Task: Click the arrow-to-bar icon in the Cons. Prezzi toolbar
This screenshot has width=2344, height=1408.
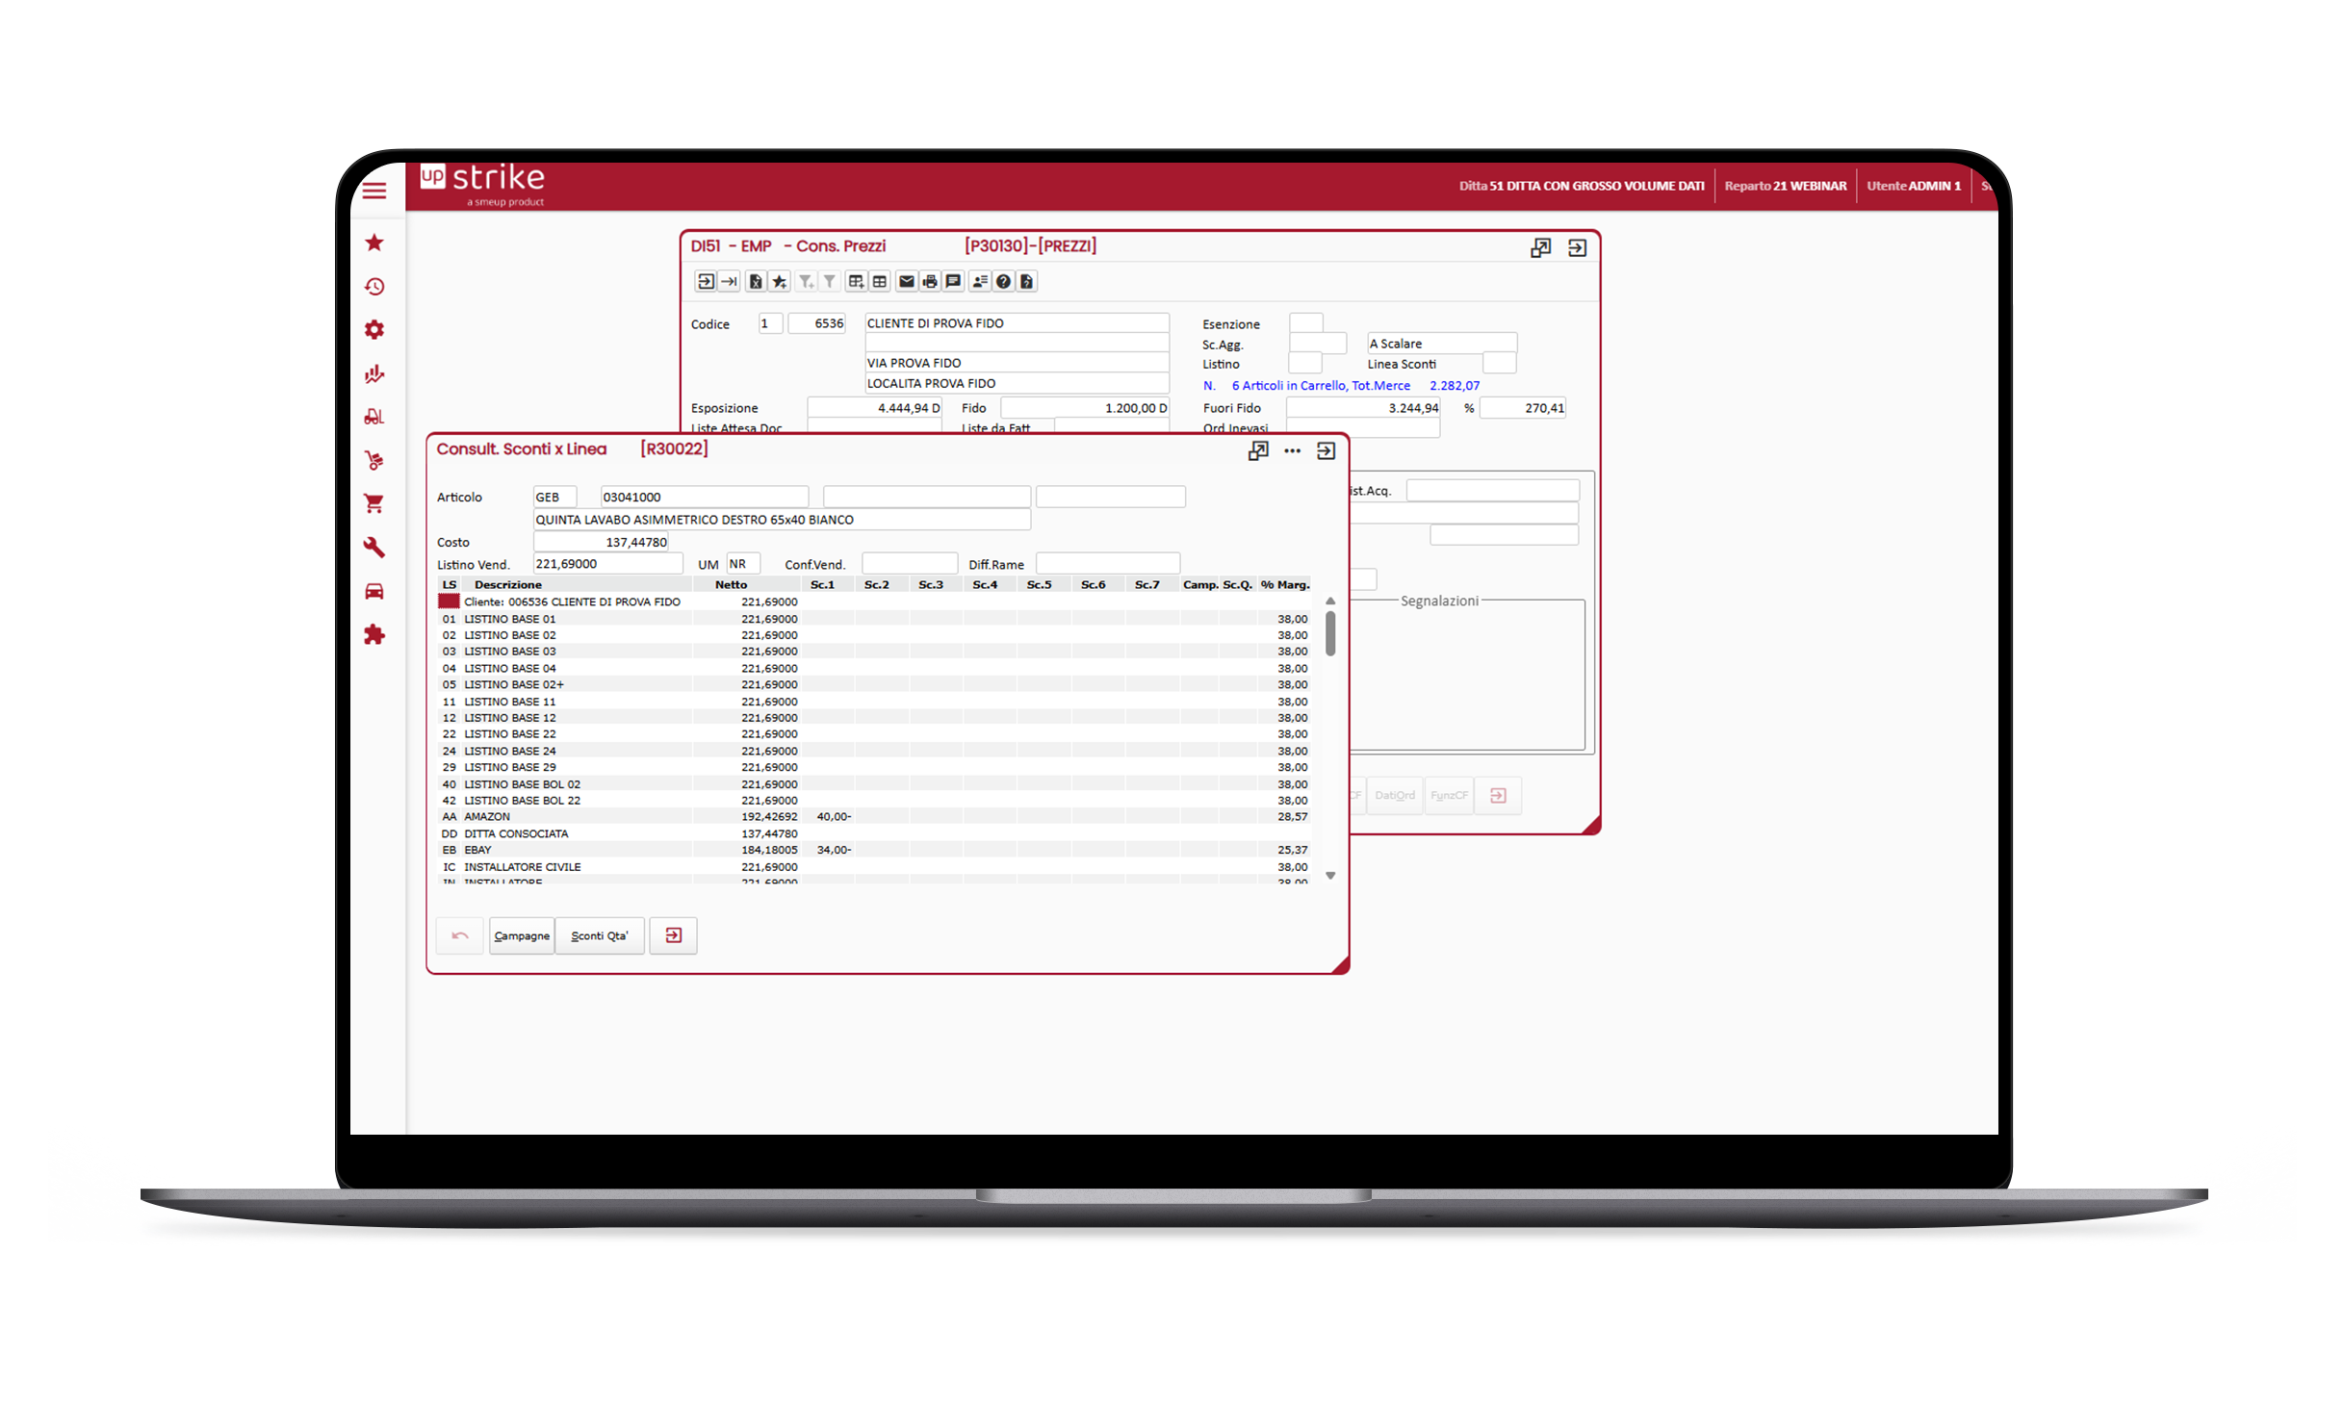Action: tap(730, 282)
